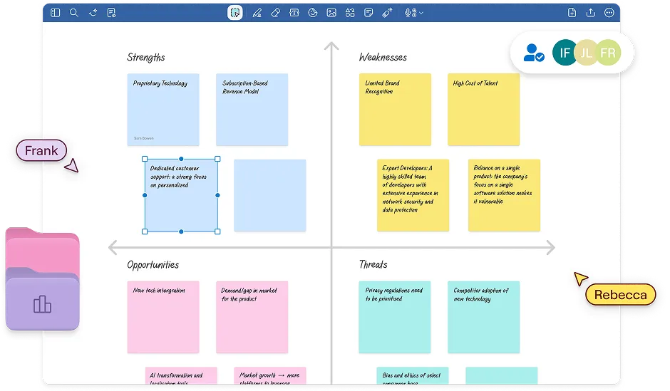Open the document view options icon

(x=111, y=13)
